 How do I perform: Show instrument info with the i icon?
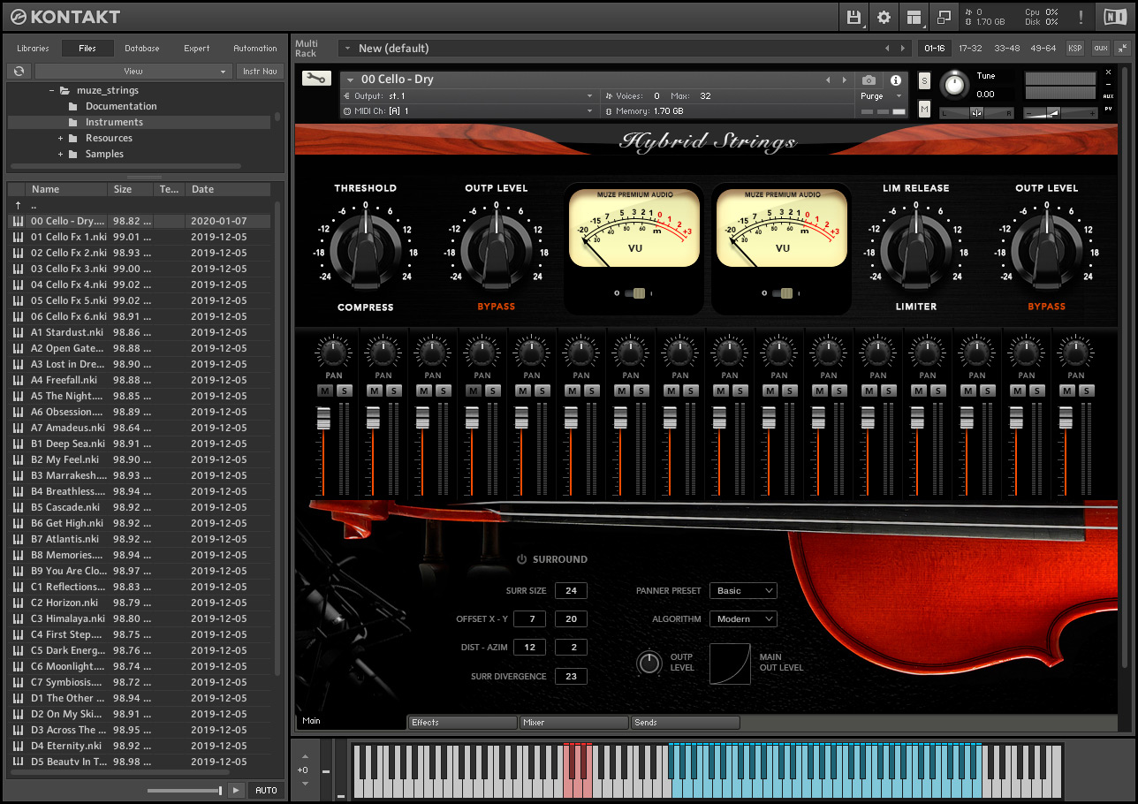(x=895, y=80)
